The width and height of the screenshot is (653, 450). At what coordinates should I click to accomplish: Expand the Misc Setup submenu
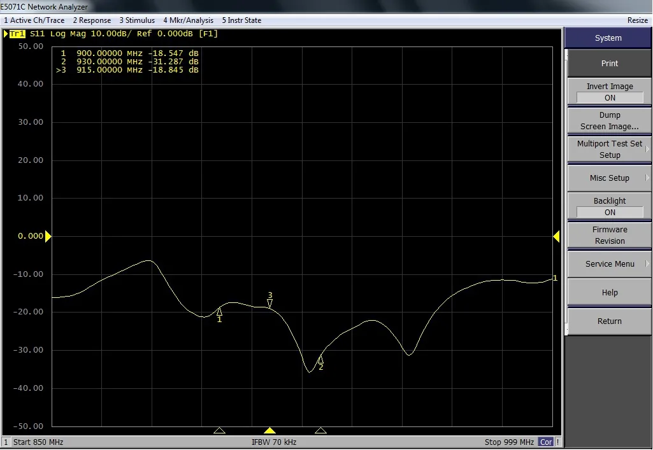(x=609, y=178)
